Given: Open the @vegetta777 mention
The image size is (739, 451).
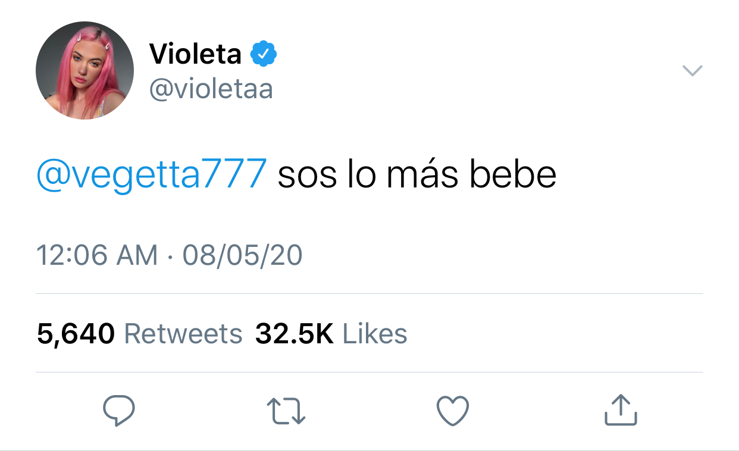Looking at the screenshot, I should (152, 176).
